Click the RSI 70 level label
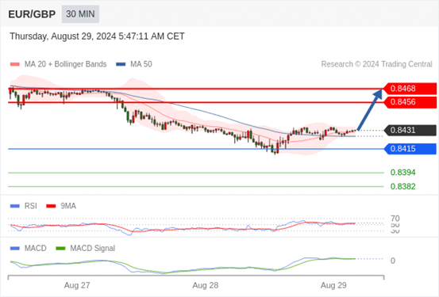439x297 pixels. coord(395,219)
